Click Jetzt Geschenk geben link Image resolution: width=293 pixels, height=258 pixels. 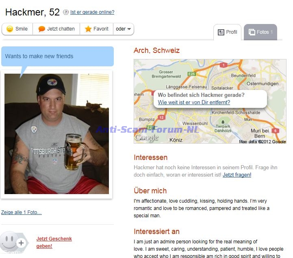point(54,242)
